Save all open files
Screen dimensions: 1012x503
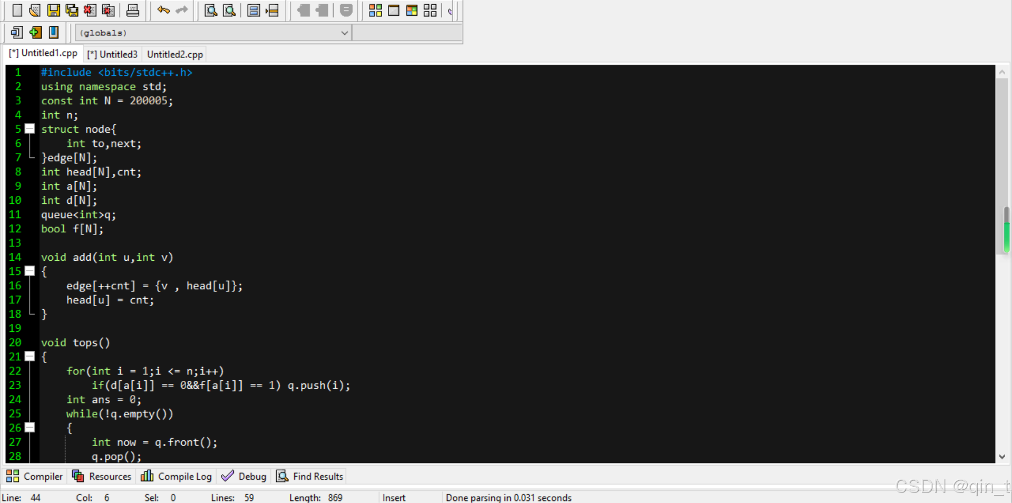pos(72,10)
